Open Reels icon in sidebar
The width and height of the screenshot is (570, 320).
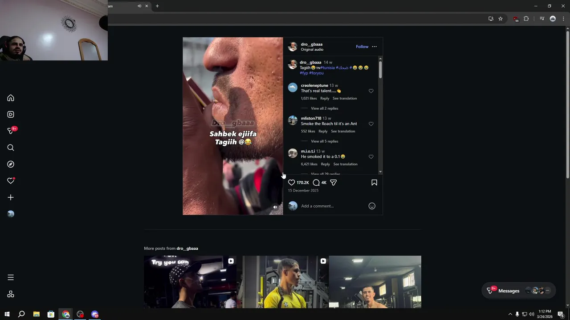point(11,114)
